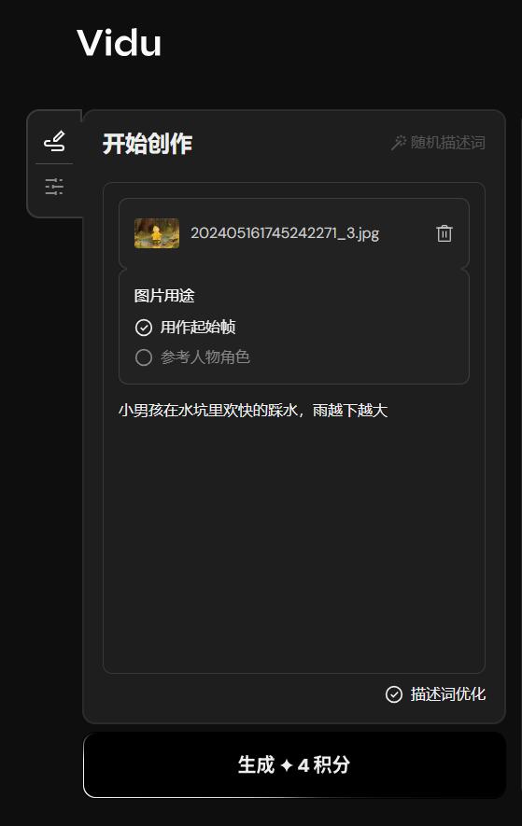Click the 图片用途 section label
Screen dimensions: 522x826
pyautogui.click(x=164, y=296)
